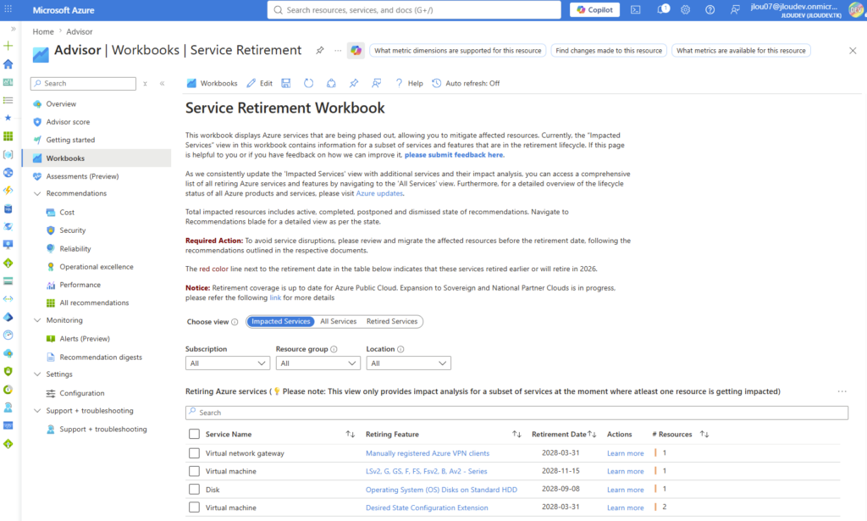Clear the sidebar search with x
Screen dimensions: 867x521
pos(145,84)
